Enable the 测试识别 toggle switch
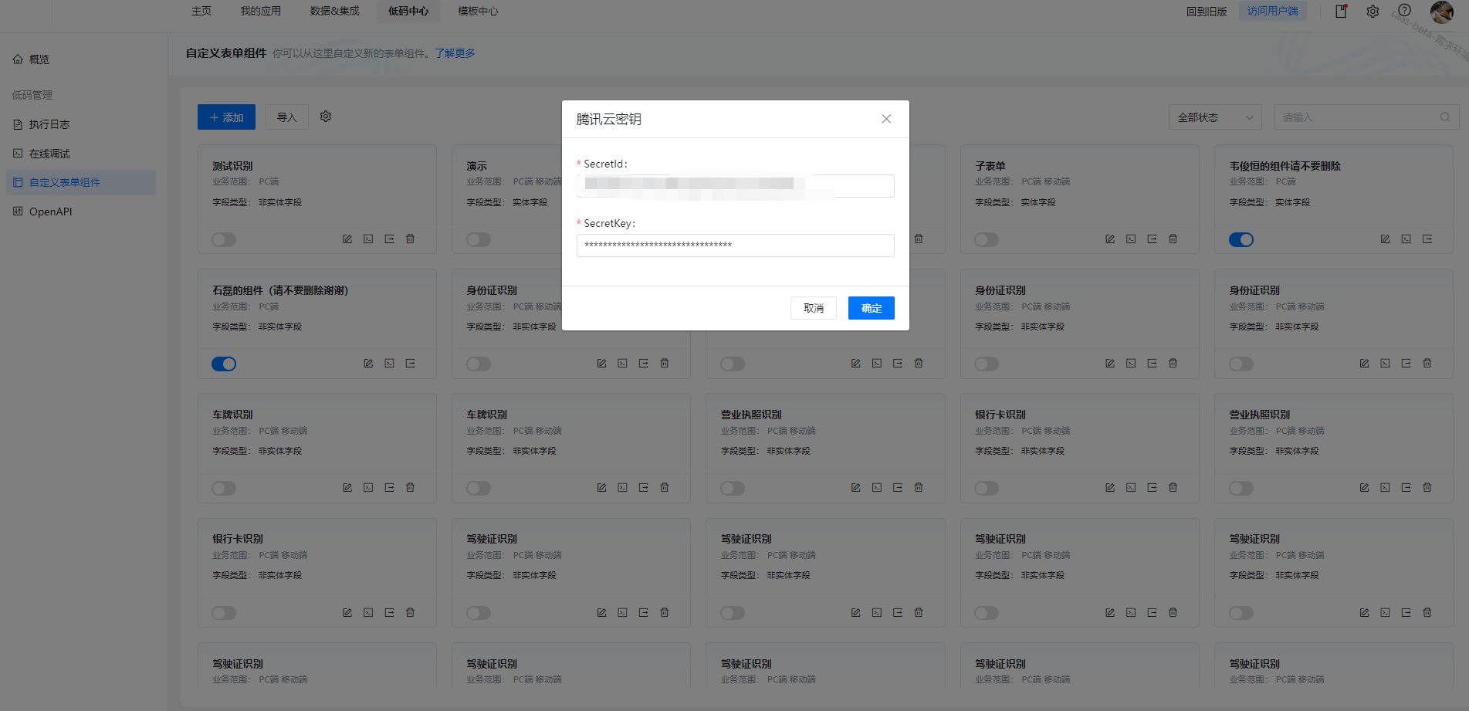The image size is (1469, 711). point(224,239)
